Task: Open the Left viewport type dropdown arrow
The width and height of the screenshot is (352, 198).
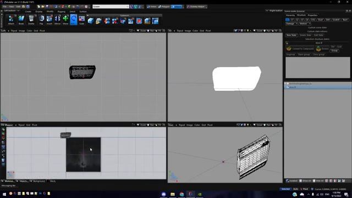Action: tap(9, 31)
